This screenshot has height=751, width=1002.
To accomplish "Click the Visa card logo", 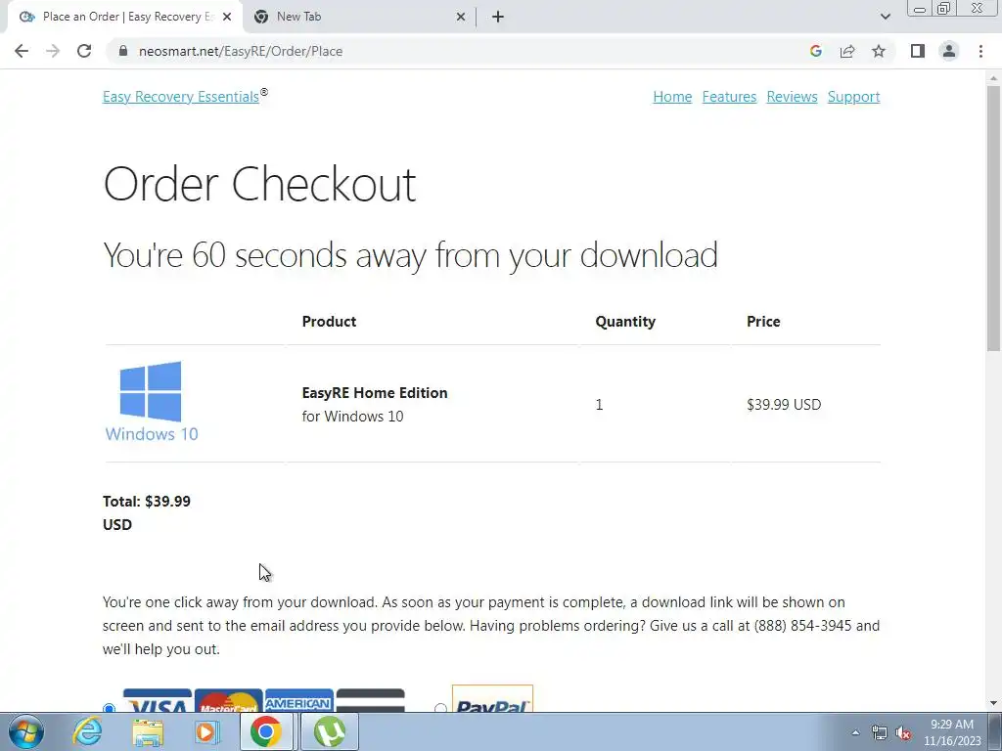I will point(158,700).
